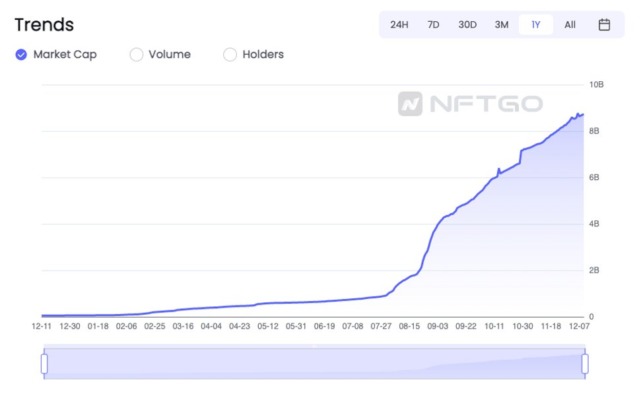This screenshot has width=635, height=400.
Task: Switch to the 7D time range
Action: coord(433,25)
